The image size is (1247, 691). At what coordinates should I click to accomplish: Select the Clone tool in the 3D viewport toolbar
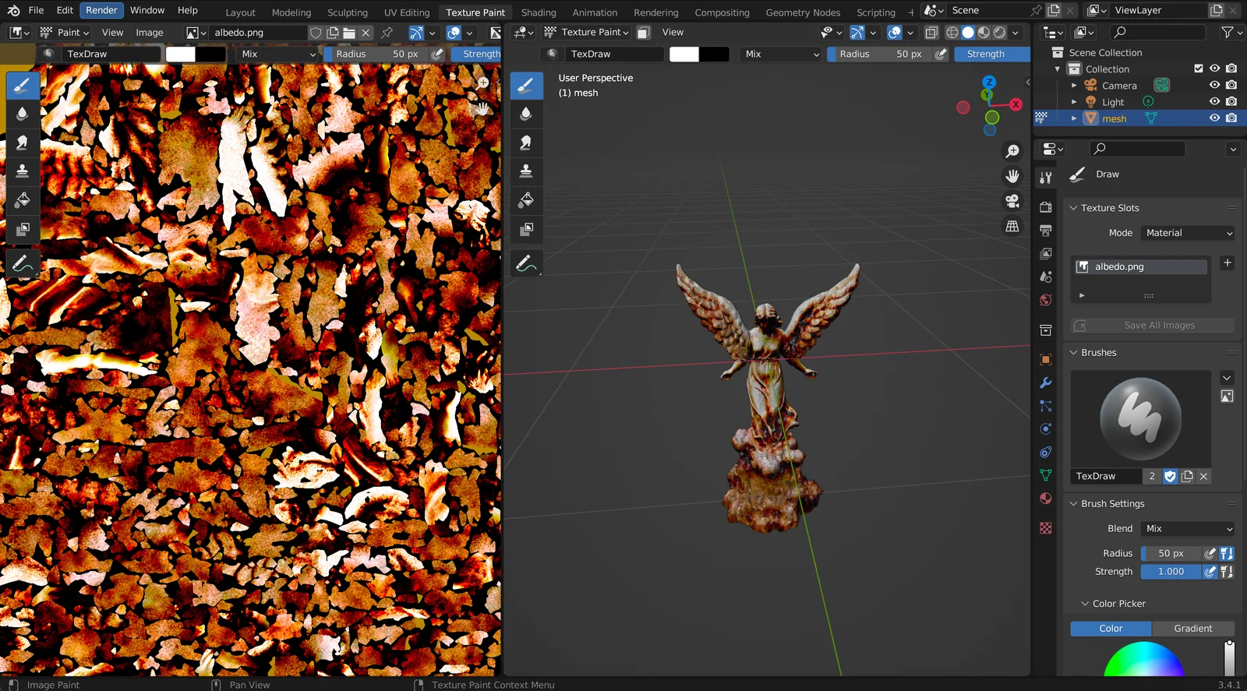point(526,171)
